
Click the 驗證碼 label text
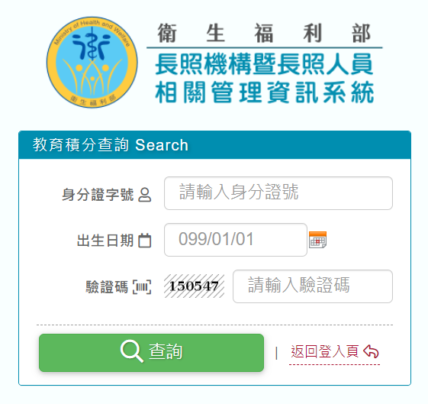pos(107,287)
